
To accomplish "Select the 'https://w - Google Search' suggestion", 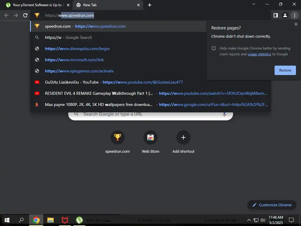I will click(118, 37).
